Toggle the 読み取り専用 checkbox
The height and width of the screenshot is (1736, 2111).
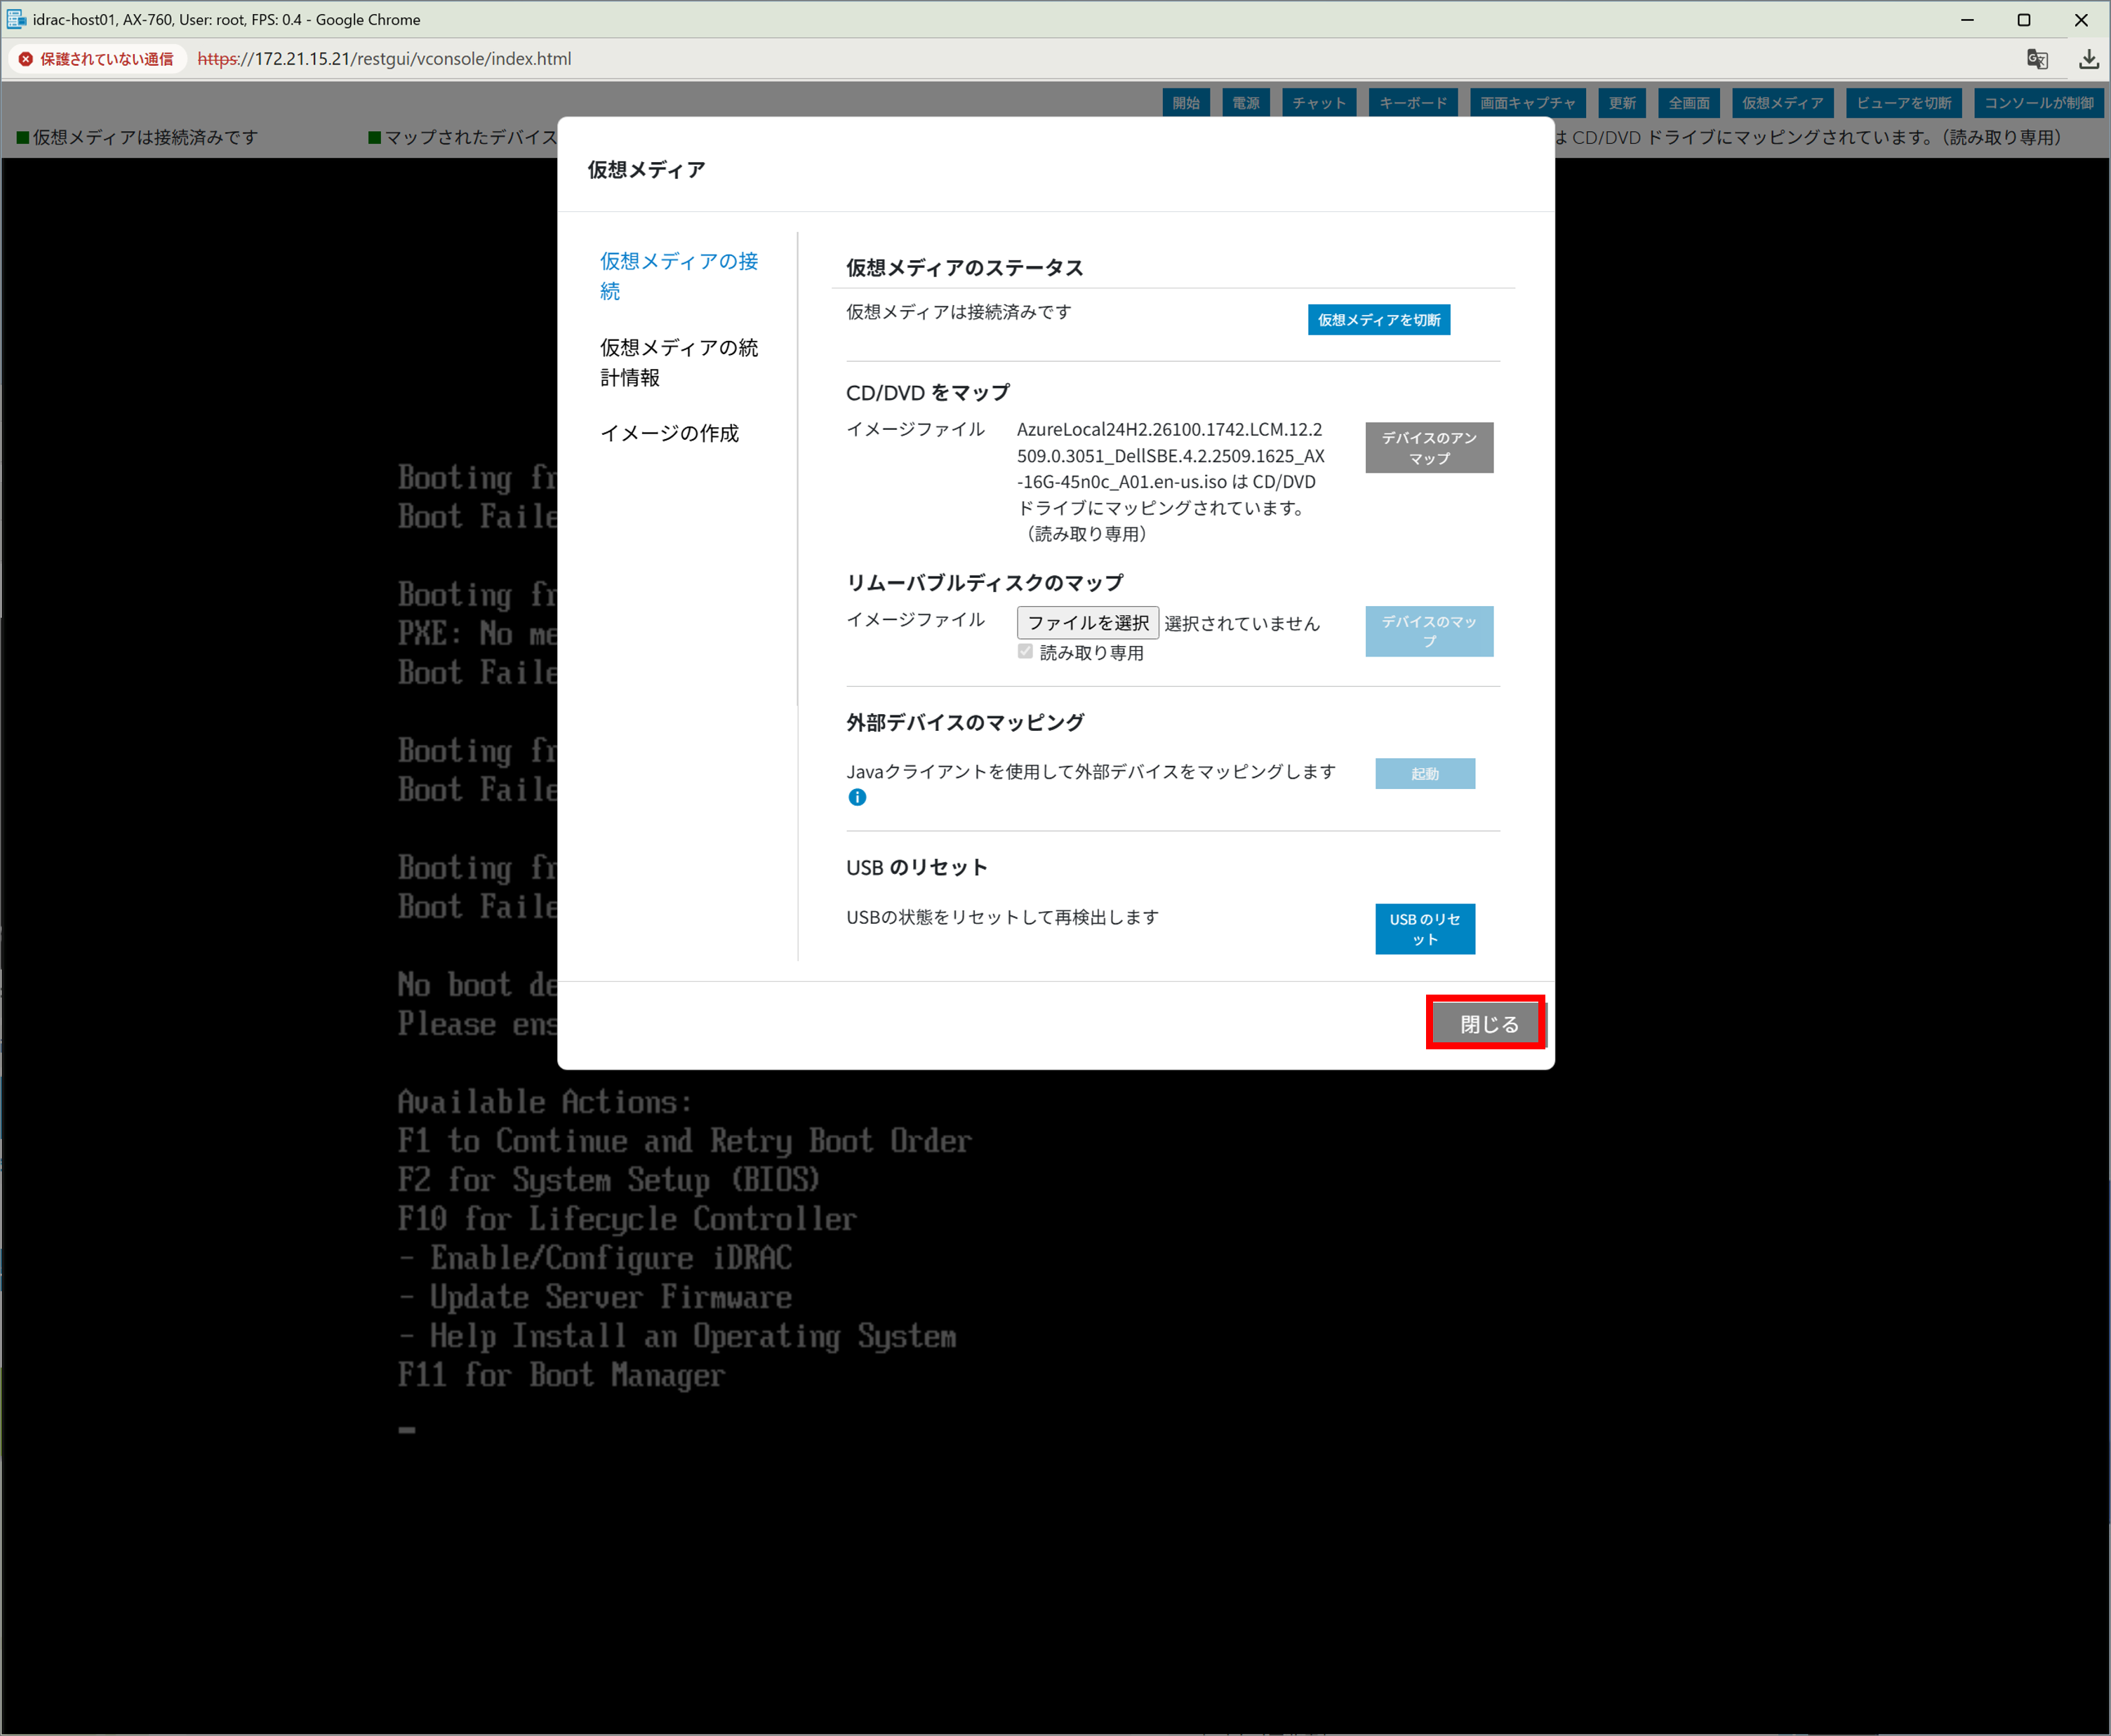click(1025, 652)
